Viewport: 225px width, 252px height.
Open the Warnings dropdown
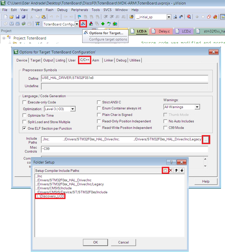coord(197,107)
